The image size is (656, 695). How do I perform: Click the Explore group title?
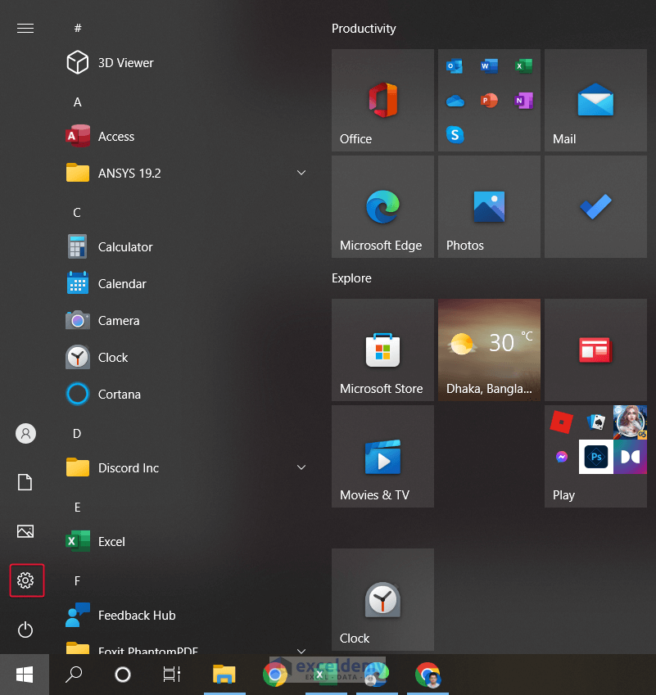point(351,278)
